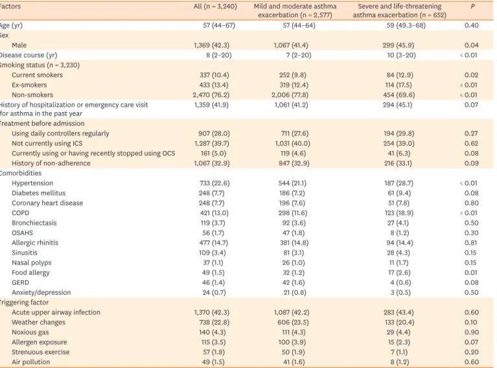
Task: Click the '0.04' P value for Male
Action: click(x=471, y=45)
